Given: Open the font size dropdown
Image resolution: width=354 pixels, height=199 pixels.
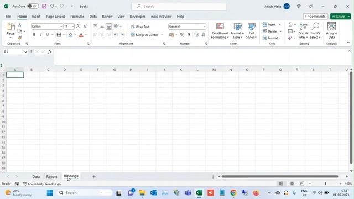Looking at the screenshot, I should pyautogui.click(x=72, y=27).
